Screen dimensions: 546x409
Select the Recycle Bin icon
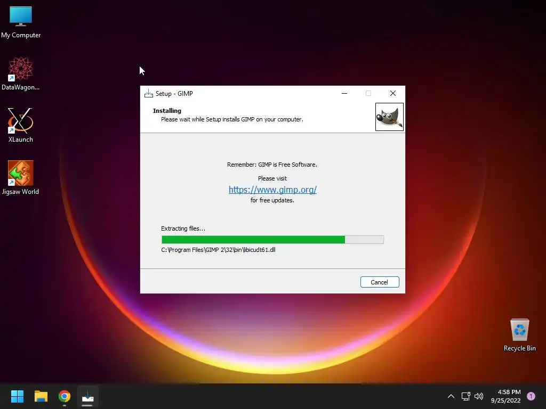coord(519,335)
